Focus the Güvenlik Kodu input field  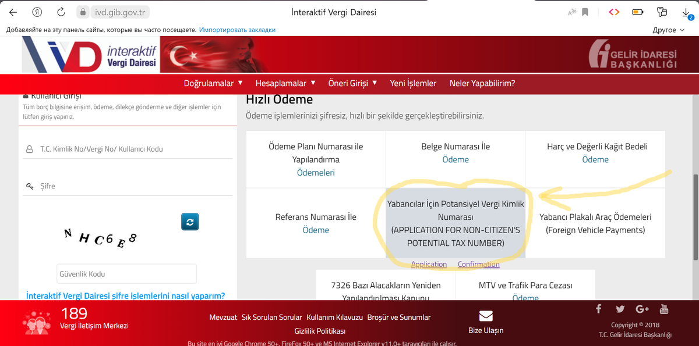(x=126, y=274)
